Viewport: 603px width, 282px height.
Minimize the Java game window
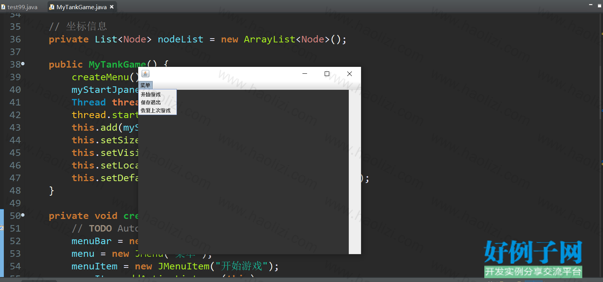305,74
